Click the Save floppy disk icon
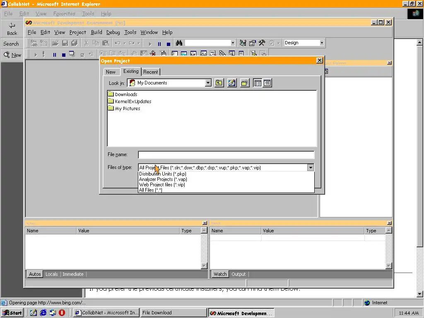 [x=65, y=43]
